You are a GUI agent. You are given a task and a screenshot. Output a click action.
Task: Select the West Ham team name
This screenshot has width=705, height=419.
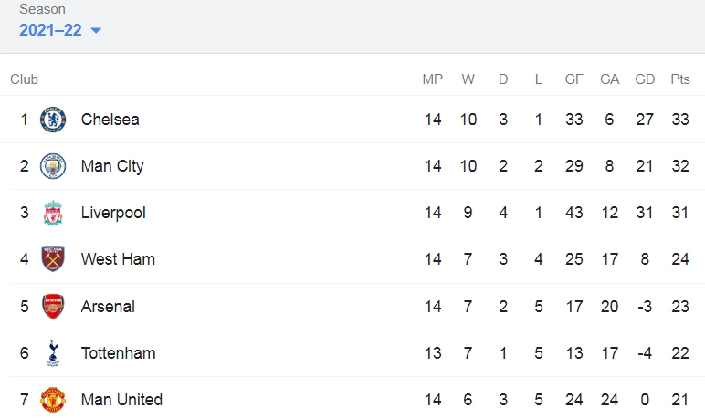(118, 259)
